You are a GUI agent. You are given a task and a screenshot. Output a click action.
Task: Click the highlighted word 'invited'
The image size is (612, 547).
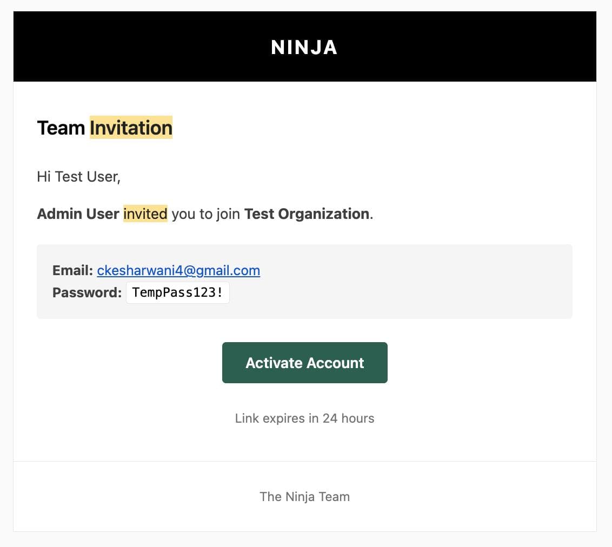[x=145, y=214]
